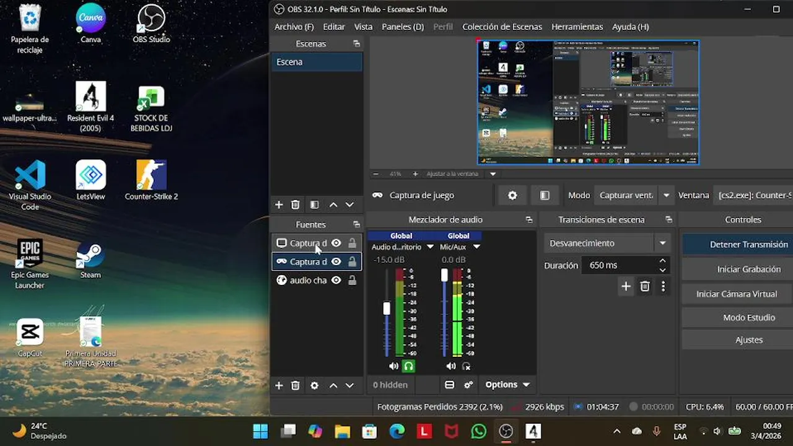This screenshot has height=446, width=793.
Task: Click the 0 hidden button in mixer
Action: pos(390,385)
